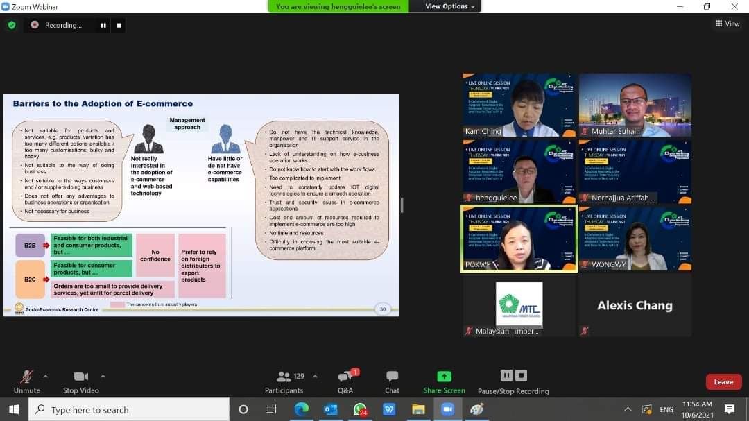Open WhatsApp from the taskbar
Screen dimensions: 749x421
click(360, 409)
